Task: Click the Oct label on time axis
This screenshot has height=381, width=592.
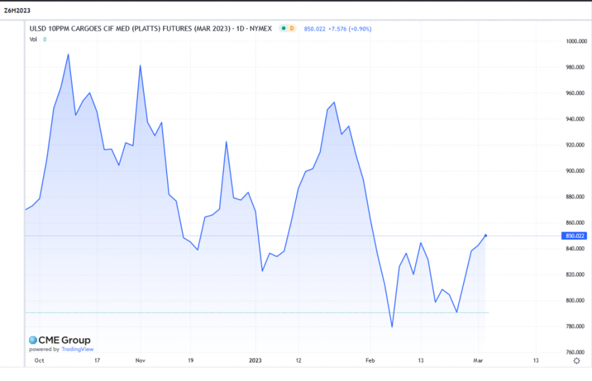Action: coord(39,361)
